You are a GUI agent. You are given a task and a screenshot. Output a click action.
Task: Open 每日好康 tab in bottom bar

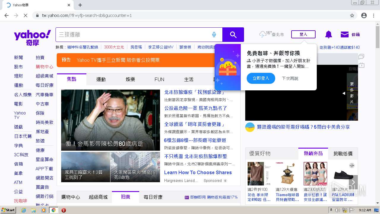[x=153, y=197]
